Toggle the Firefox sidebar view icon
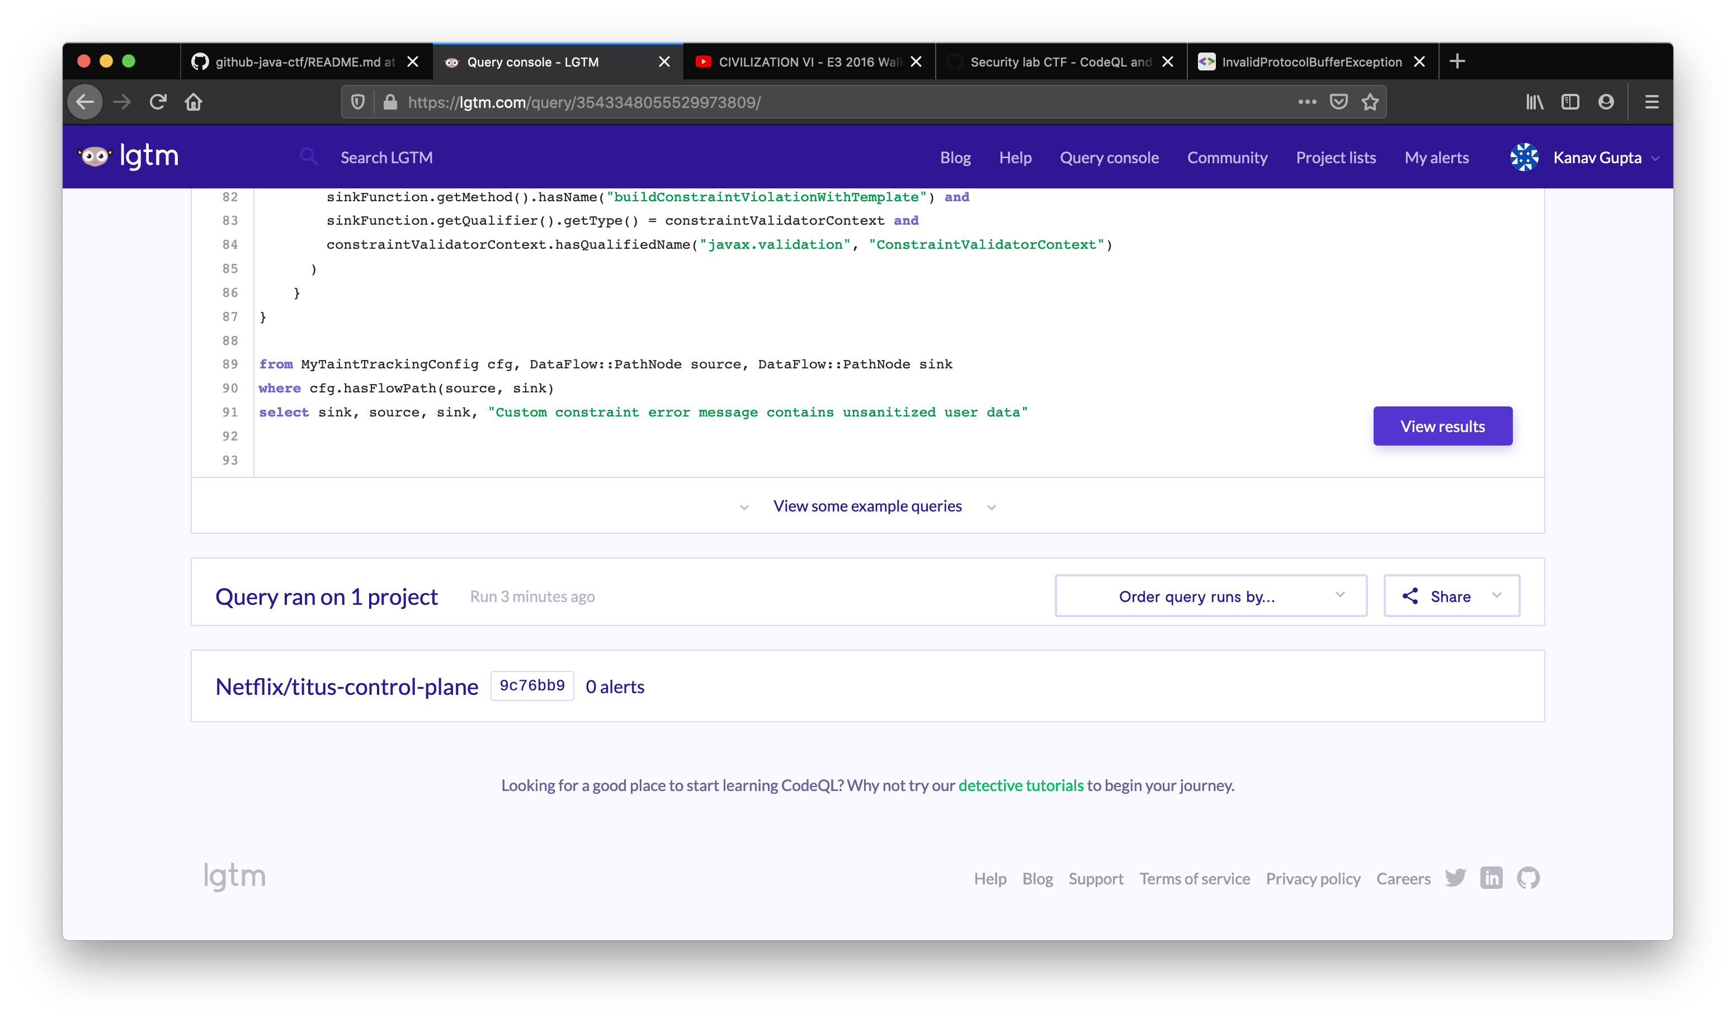Image resolution: width=1736 pixels, height=1023 pixels. click(1570, 102)
